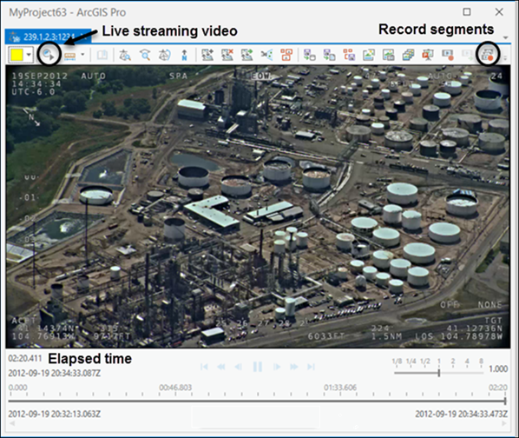Click first purple save-with-green-arrow icon

click(x=310, y=55)
